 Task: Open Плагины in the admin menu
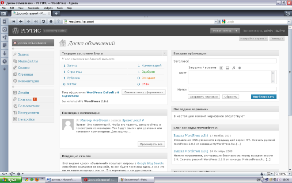(25, 99)
